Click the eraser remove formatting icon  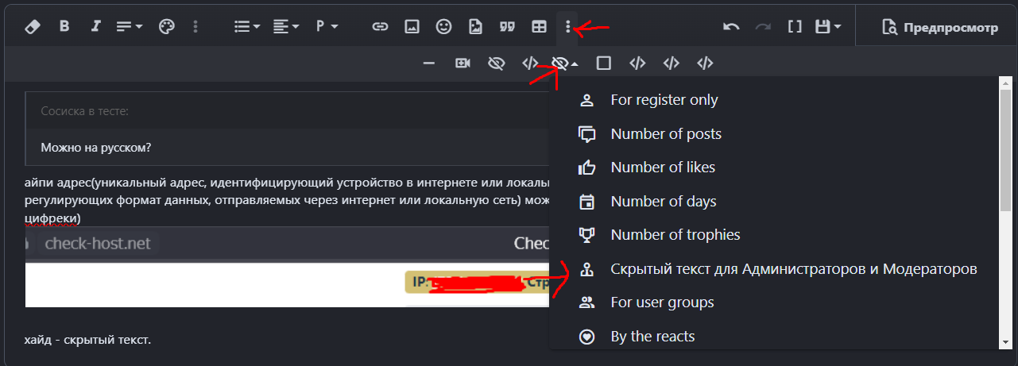(33, 27)
